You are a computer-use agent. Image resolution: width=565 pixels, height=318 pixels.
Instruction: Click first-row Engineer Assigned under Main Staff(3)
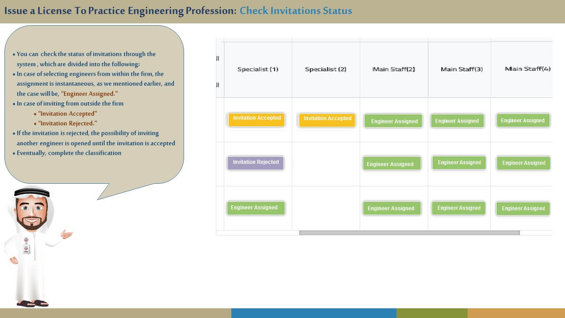(457, 121)
